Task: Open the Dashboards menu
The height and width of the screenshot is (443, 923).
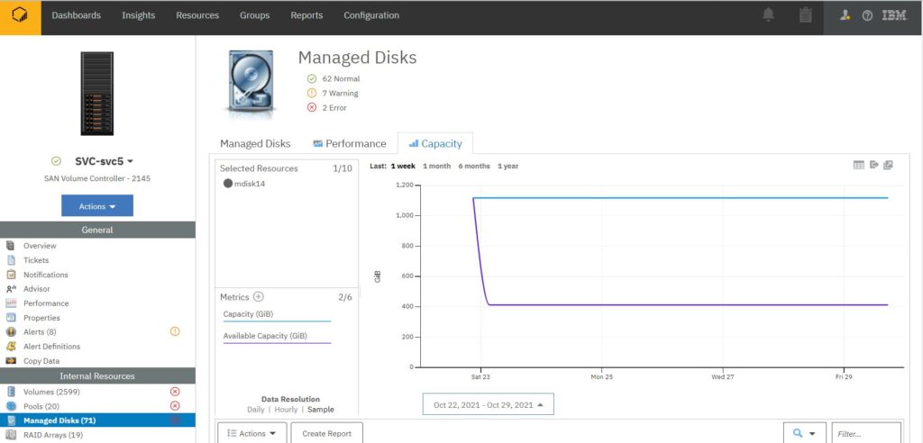Action: tap(77, 16)
